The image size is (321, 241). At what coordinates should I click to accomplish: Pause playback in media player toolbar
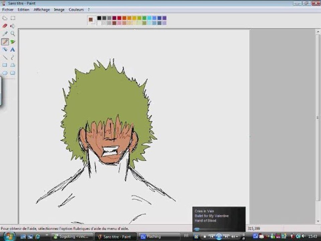219,237
